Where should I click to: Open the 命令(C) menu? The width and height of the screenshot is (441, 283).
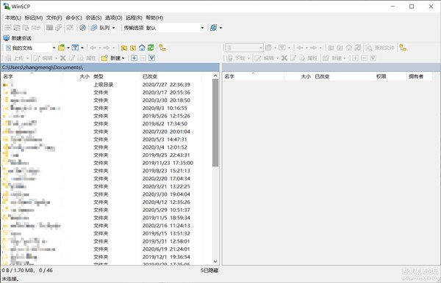coord(73,18)
